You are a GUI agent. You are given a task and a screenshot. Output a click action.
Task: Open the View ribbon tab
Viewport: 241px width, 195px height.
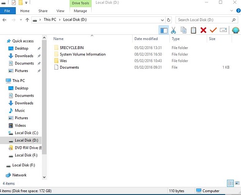(x=60, y=11)
